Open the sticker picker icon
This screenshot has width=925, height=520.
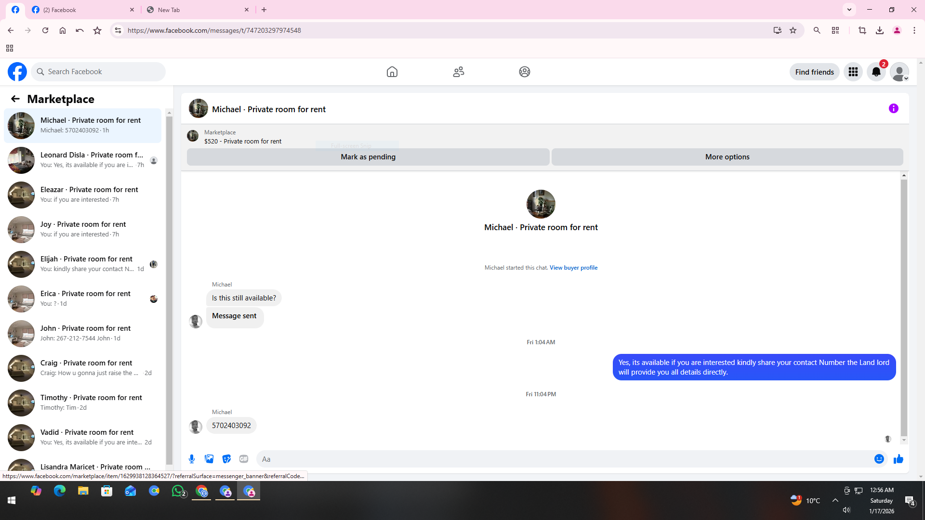(226, 459)
